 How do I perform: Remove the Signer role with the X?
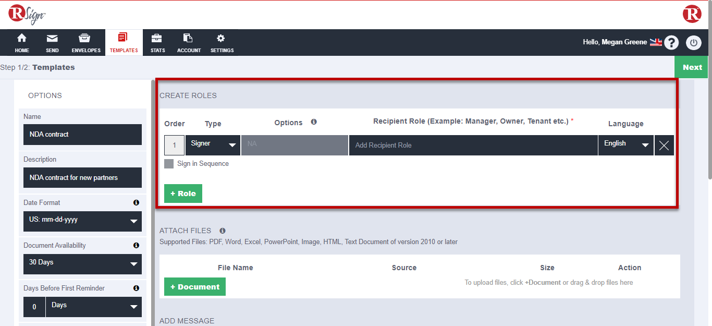click(664, 145)
